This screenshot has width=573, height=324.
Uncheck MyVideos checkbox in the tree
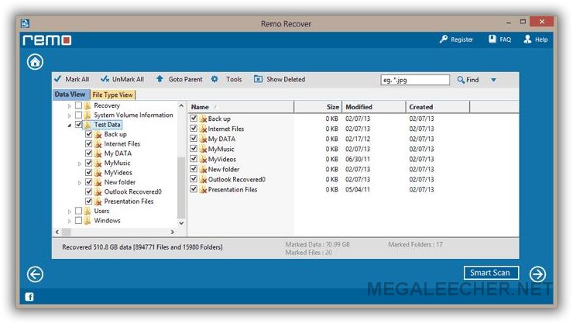[x=88, y=172]
